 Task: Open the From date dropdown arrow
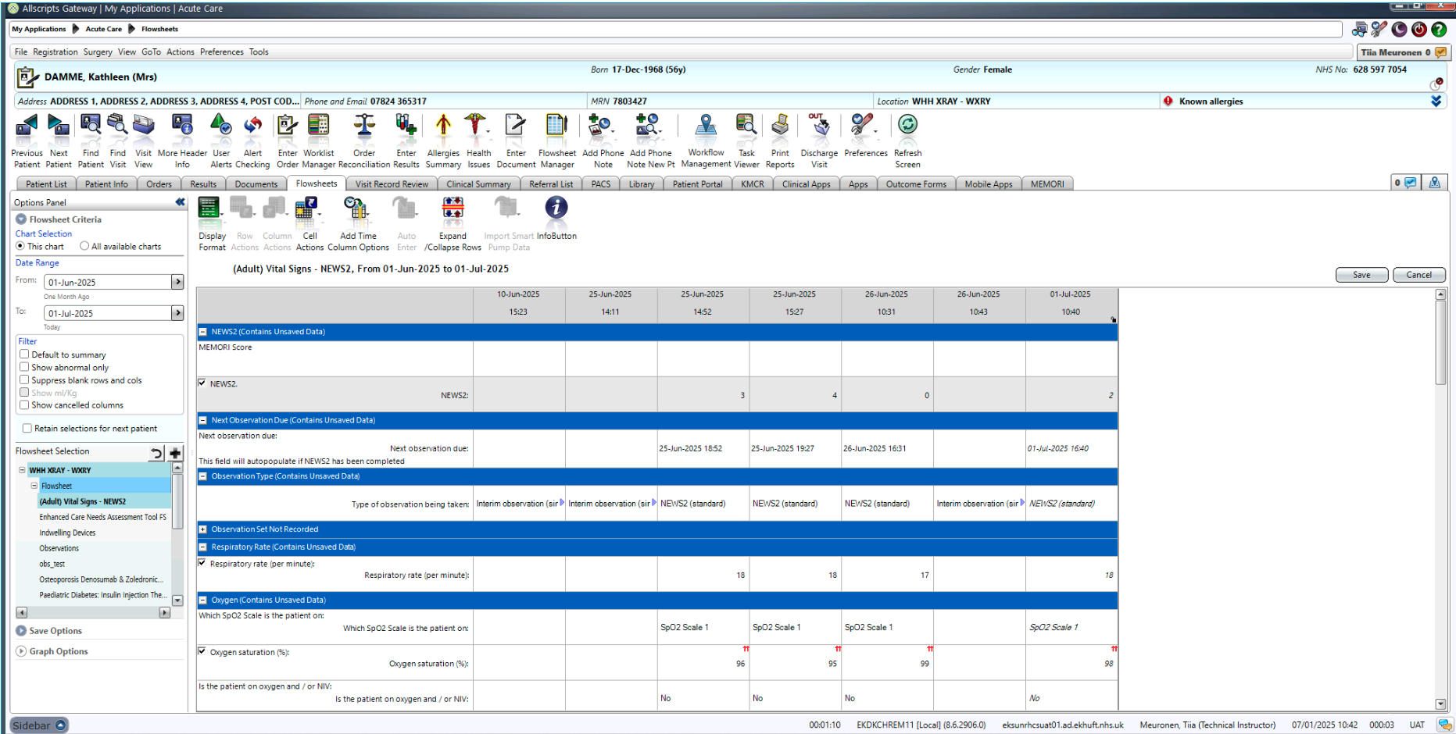coord(177,282)
